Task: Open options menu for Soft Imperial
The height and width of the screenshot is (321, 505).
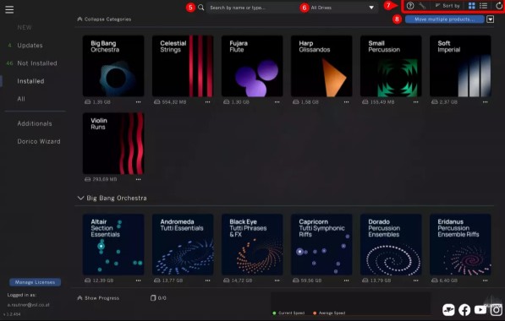Action: click(x=485, y=102)
